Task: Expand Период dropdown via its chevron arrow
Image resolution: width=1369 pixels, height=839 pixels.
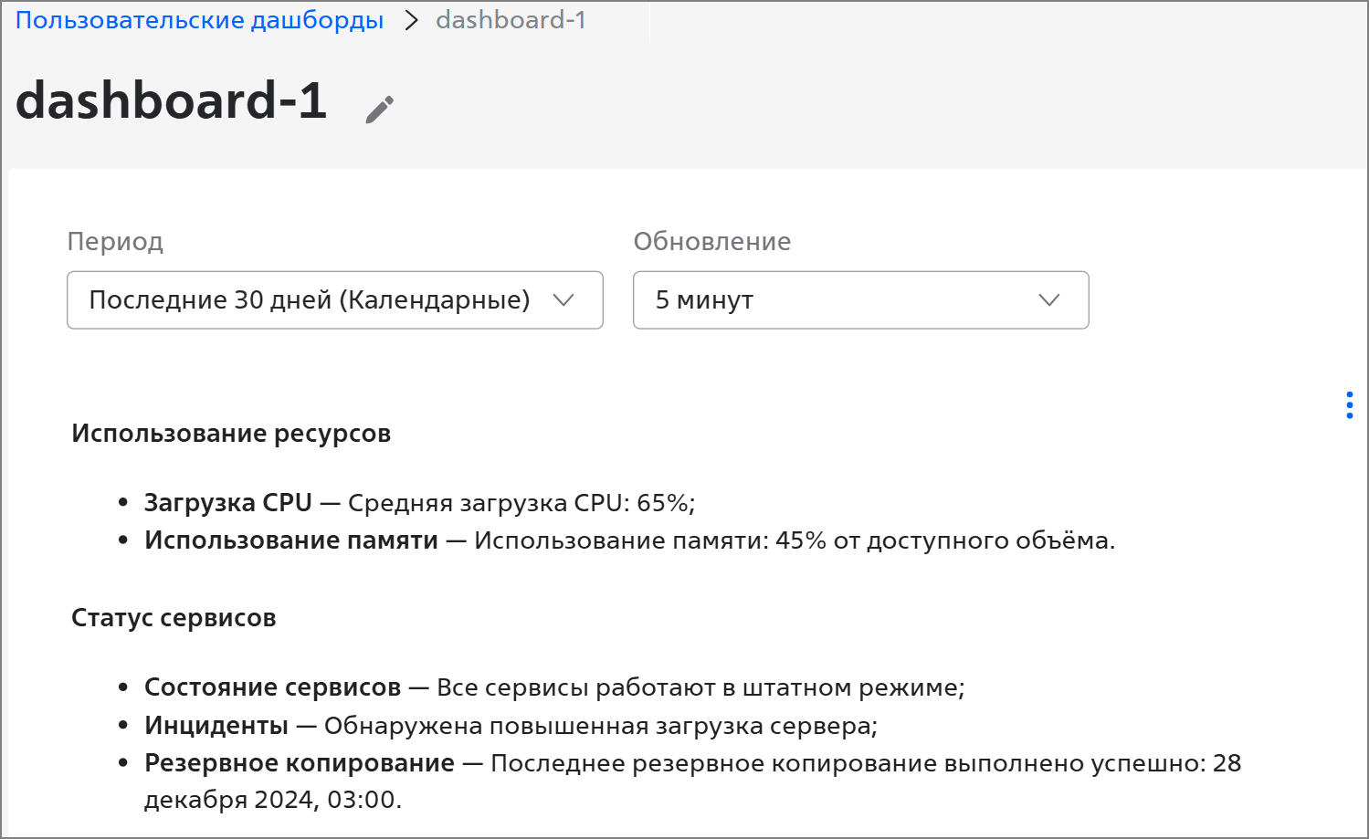Action: tap(563, 299)
